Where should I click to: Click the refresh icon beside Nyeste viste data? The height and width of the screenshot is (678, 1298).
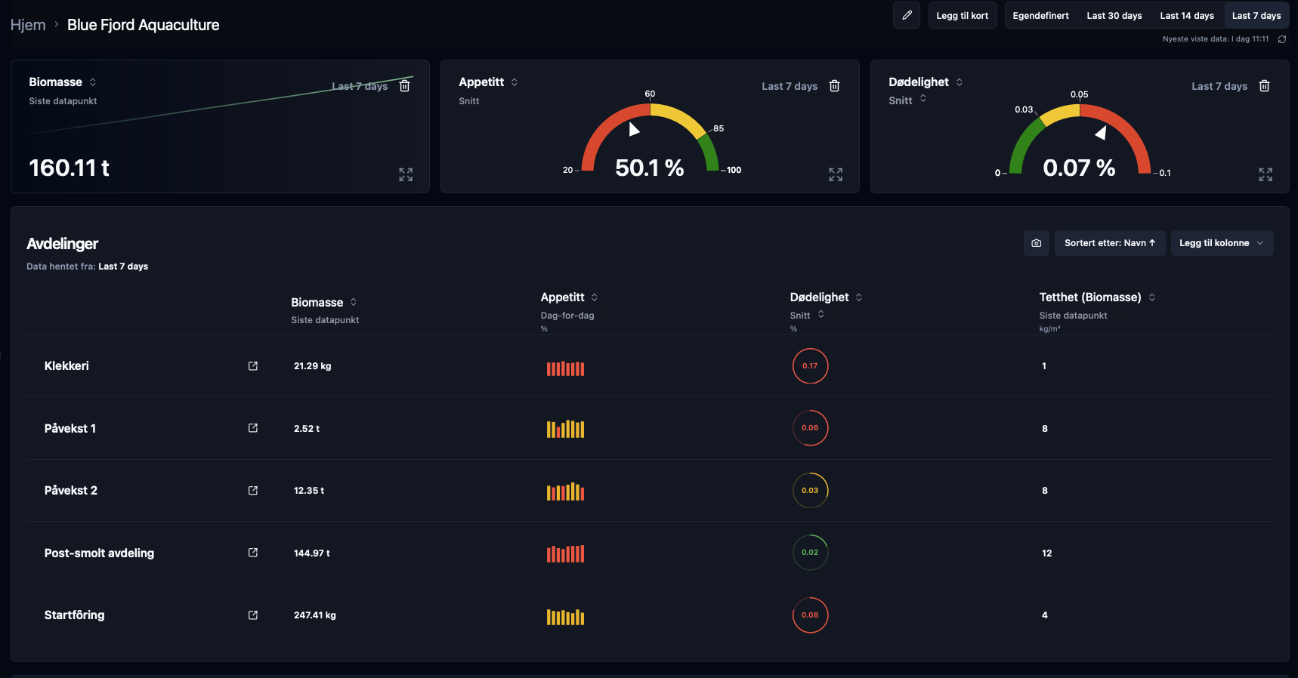tap(1282, 39)
